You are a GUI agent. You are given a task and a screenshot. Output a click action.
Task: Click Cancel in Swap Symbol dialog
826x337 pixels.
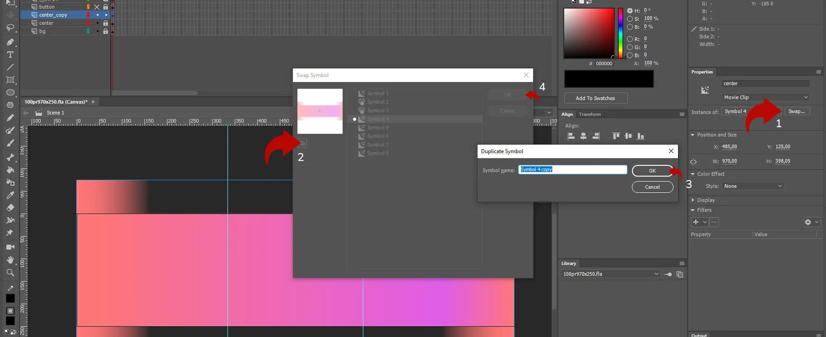tap(507, 111)
